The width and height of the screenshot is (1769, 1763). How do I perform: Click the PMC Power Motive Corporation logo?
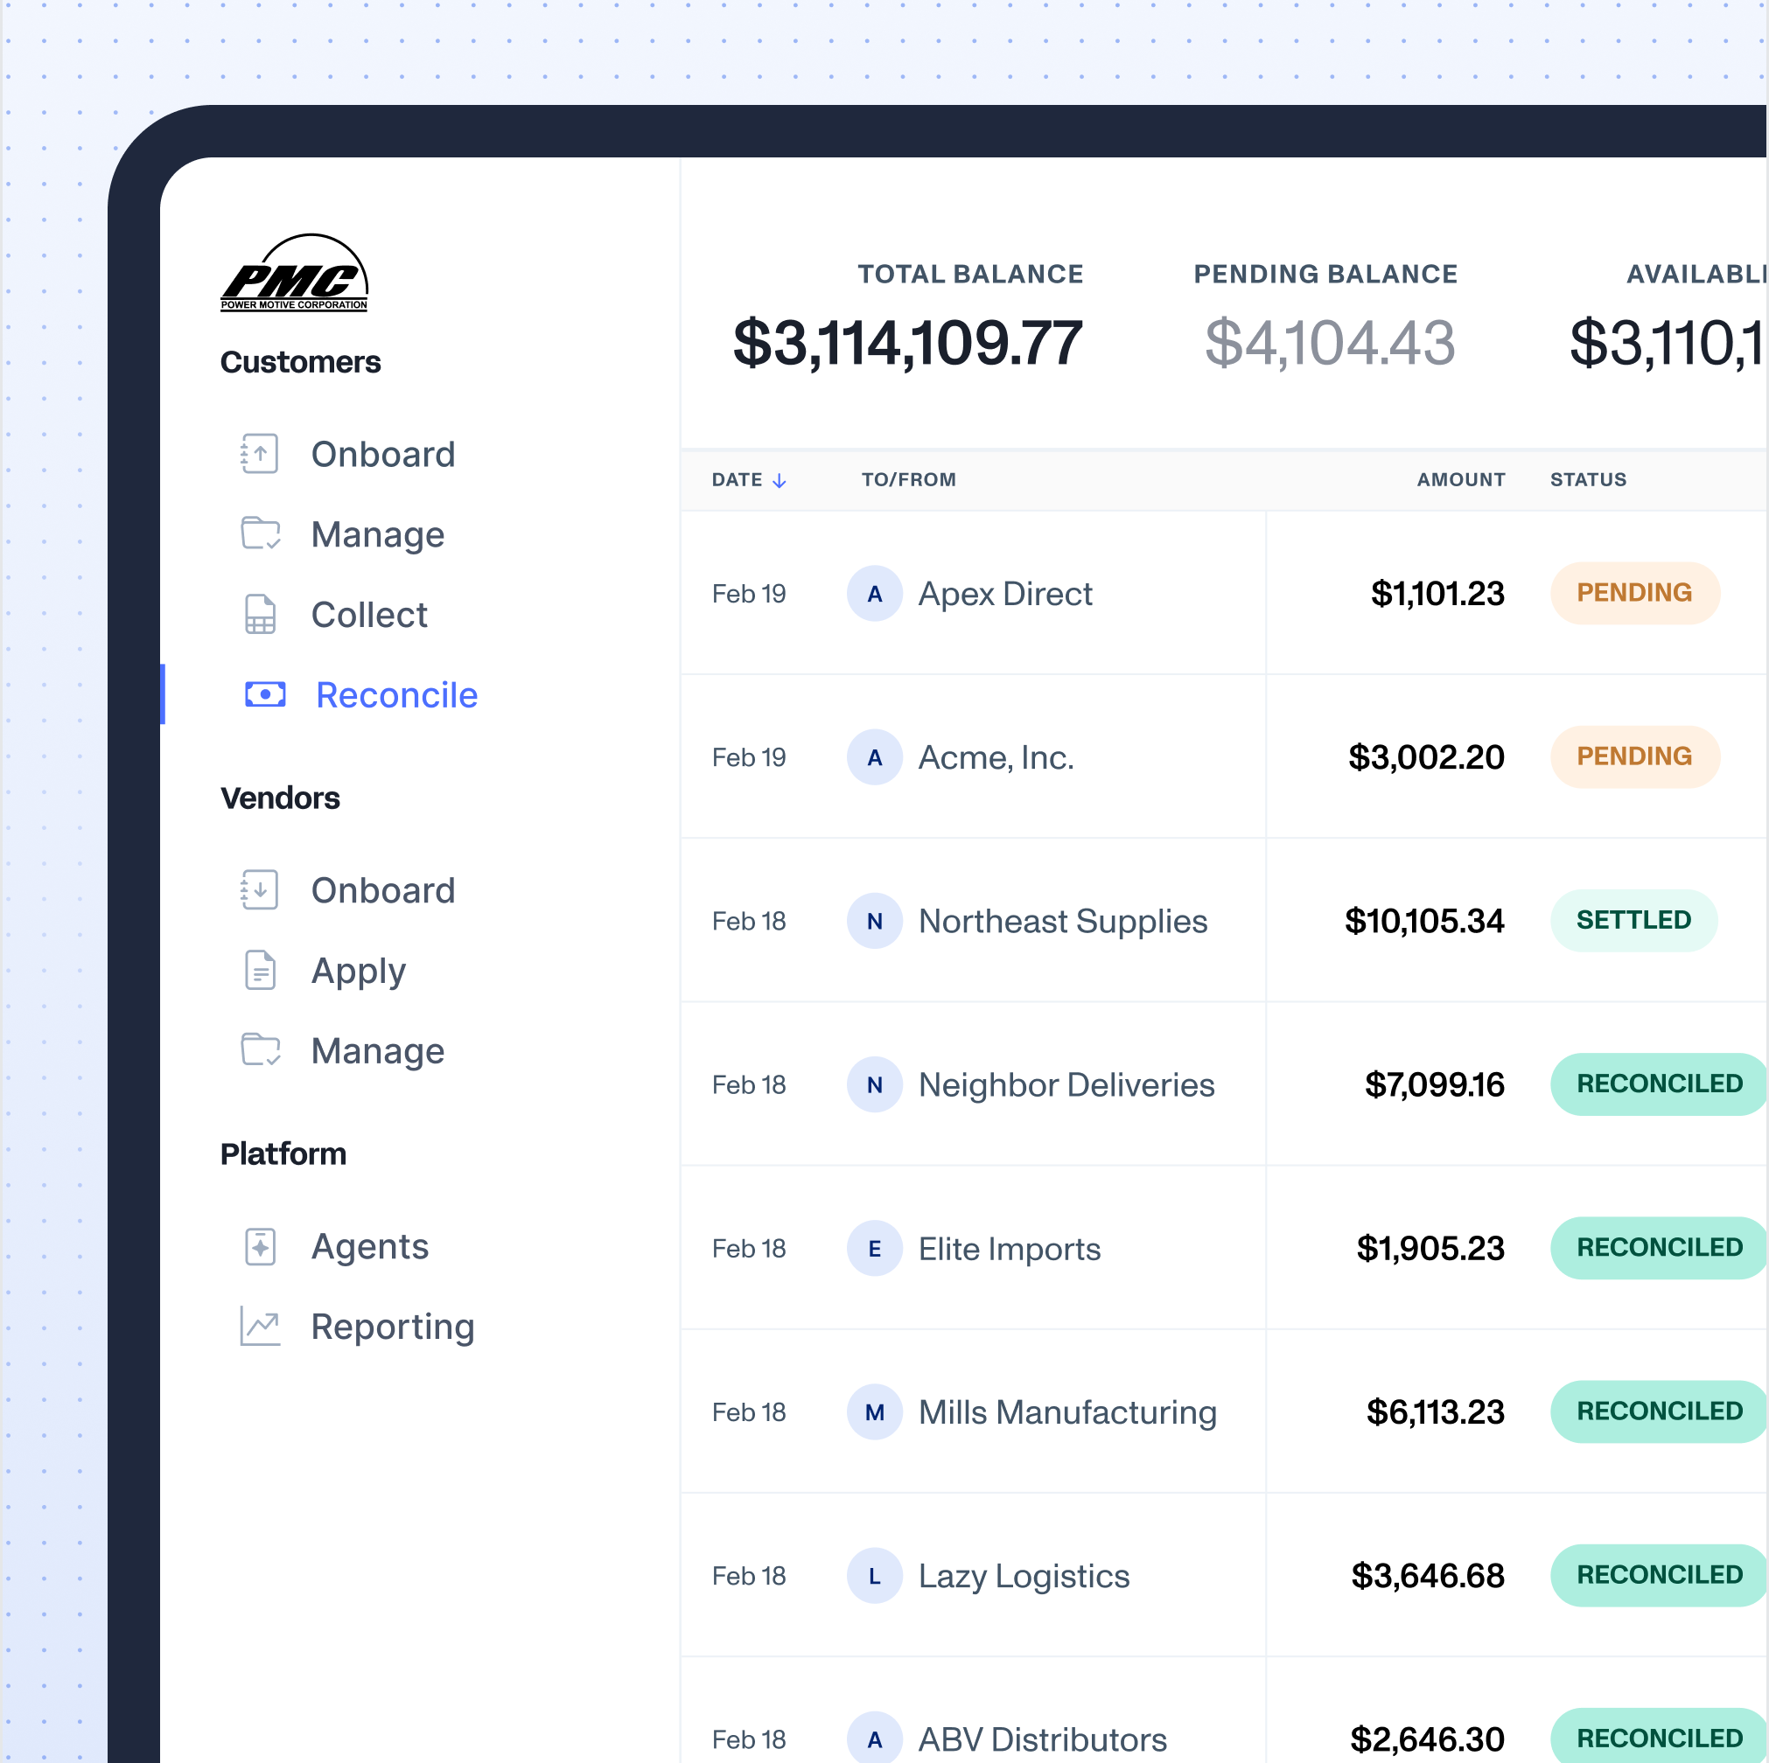[x=294, y=273]
